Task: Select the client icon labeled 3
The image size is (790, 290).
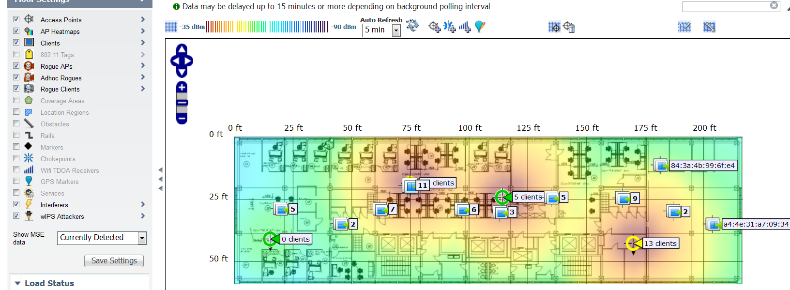Action: point(501,212)
